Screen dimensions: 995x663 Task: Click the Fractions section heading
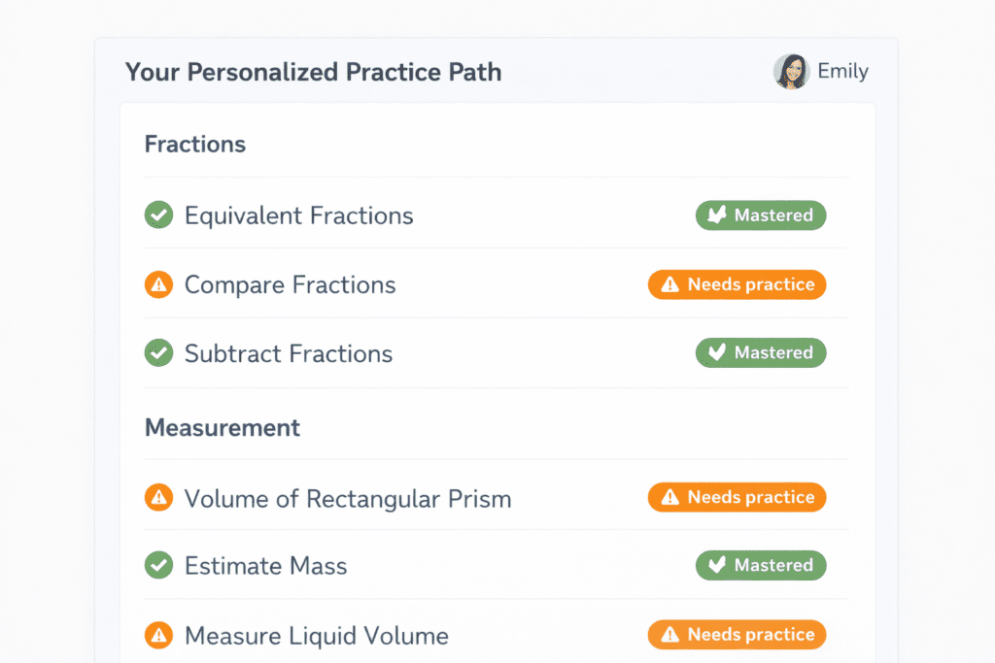(195, 145)
